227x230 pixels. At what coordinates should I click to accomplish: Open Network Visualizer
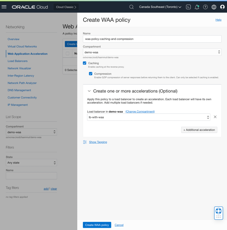click(x=20, y=68)
